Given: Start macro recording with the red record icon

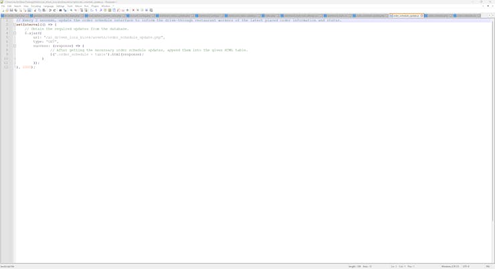Looking at the screenshot, I should [133, 10].
